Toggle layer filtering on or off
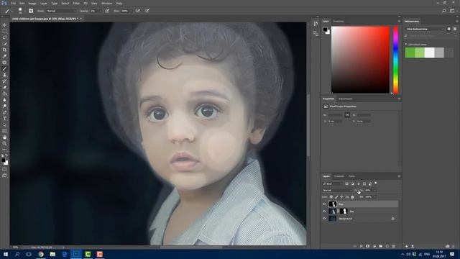Screen dimensions: 460x259 coord(376,183)
